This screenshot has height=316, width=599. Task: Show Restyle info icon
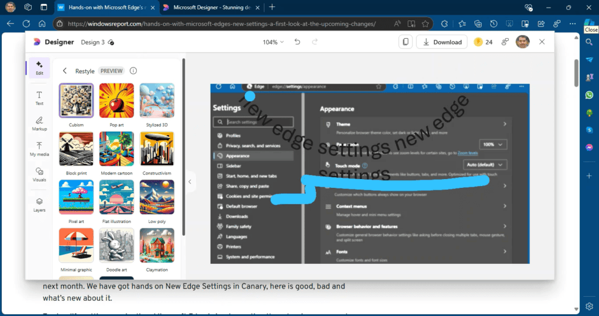point(133,71)
